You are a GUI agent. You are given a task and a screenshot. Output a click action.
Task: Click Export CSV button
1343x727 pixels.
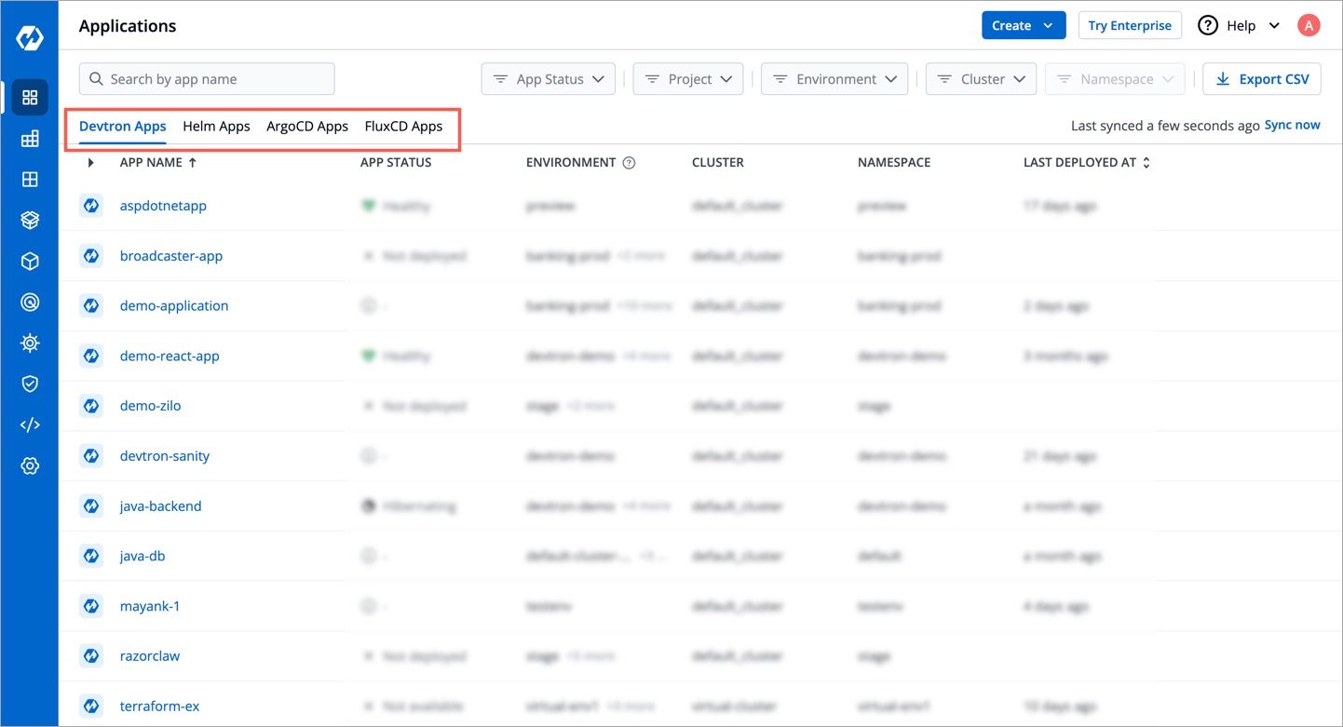[x=1262, y=79]
